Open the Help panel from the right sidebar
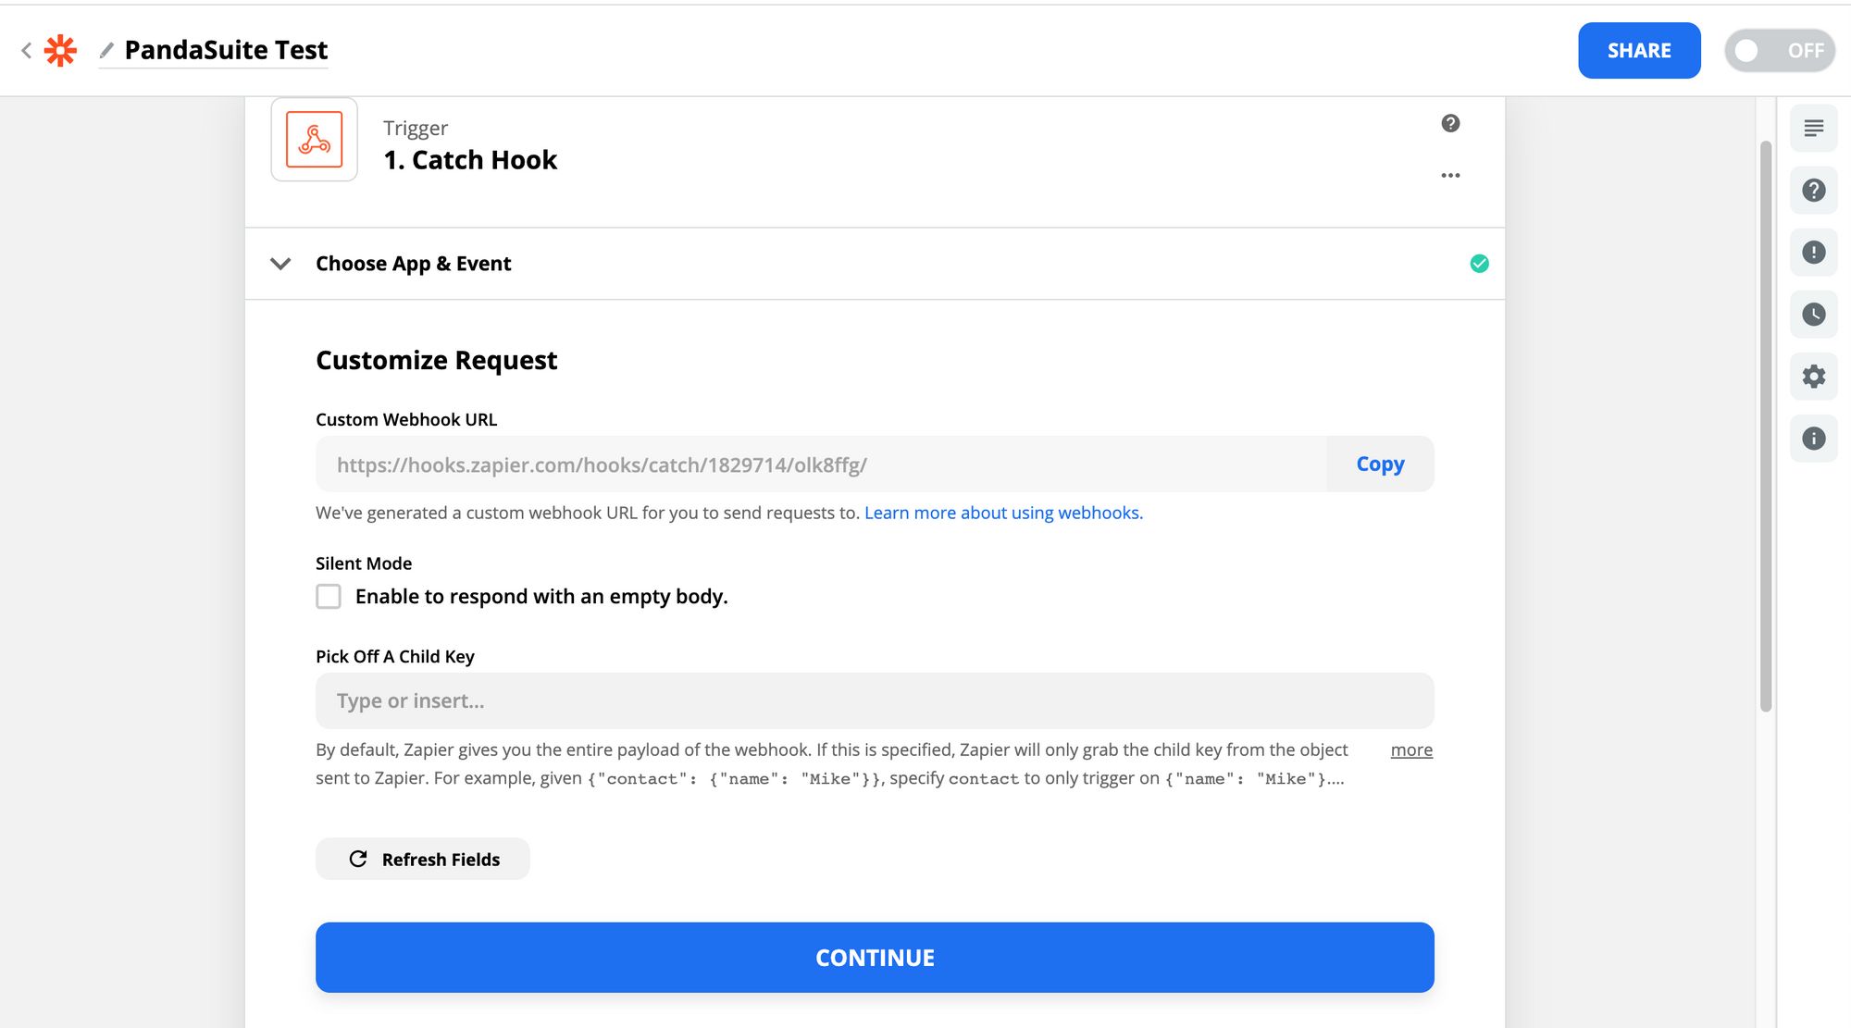Screen dimensions: 1851x1028 pos(1813,191)
